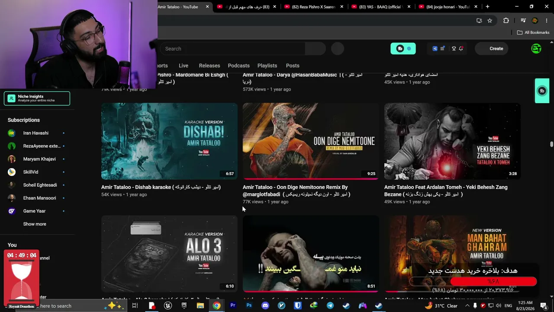554x312 pixels.
Task: Open the Amir Tataloo - Dishab karaoke title
Action: (x=161, y=187)
